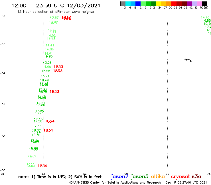Click the red "1833" time beside 14.68
Viewport: 211px width, 185px height.
(58, 67)
